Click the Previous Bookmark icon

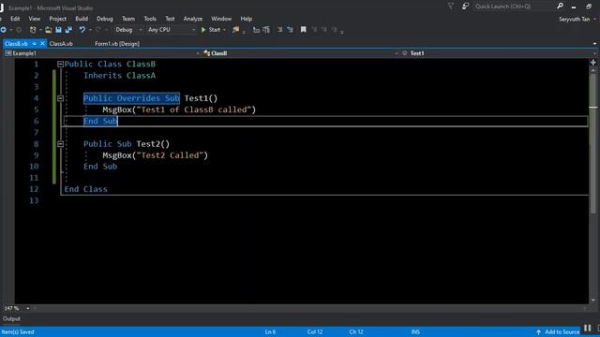tap(314, 30)
